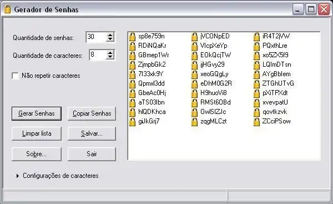Select password text aTS03lbn

pyautogui.click(x=152, y=102)
